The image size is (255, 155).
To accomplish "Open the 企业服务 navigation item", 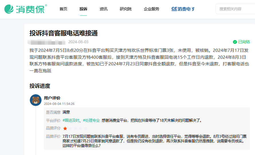I will 152,9.
